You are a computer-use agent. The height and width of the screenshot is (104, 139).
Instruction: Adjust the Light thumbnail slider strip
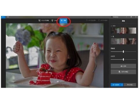point(123,31)
